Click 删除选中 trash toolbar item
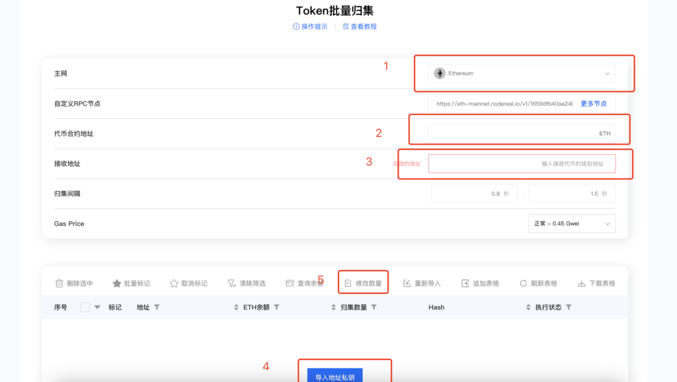This screenshot has width=677, height=382. pos(74,283)
